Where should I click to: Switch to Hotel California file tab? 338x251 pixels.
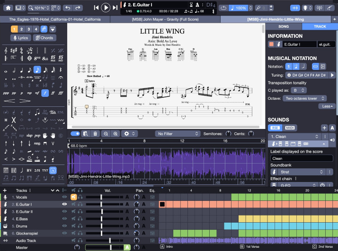tap(55, 19)
